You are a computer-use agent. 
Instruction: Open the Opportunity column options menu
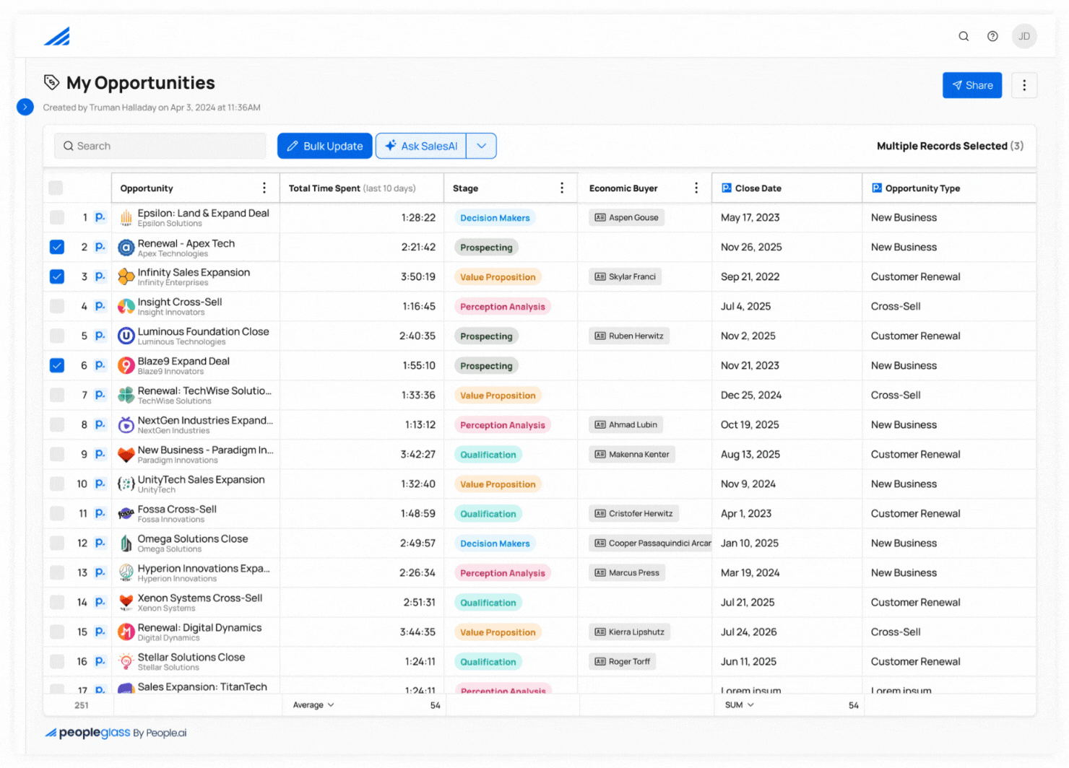click(264, 187)
